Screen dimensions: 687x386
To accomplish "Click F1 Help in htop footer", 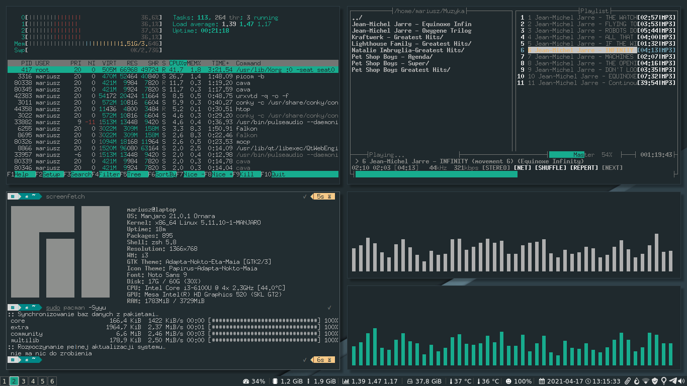I will 21,174.
